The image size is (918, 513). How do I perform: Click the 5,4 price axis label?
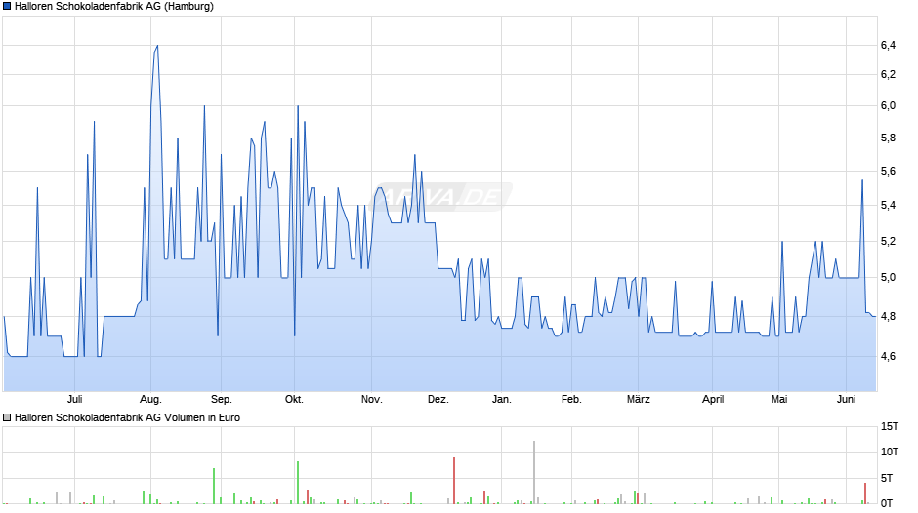pyautogui.click(x=888, y=206)
